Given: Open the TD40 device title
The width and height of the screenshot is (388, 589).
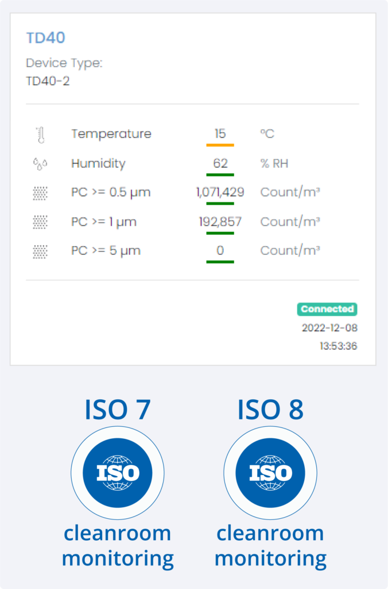Looking at the screenshot, I should (x=45, y=37).
